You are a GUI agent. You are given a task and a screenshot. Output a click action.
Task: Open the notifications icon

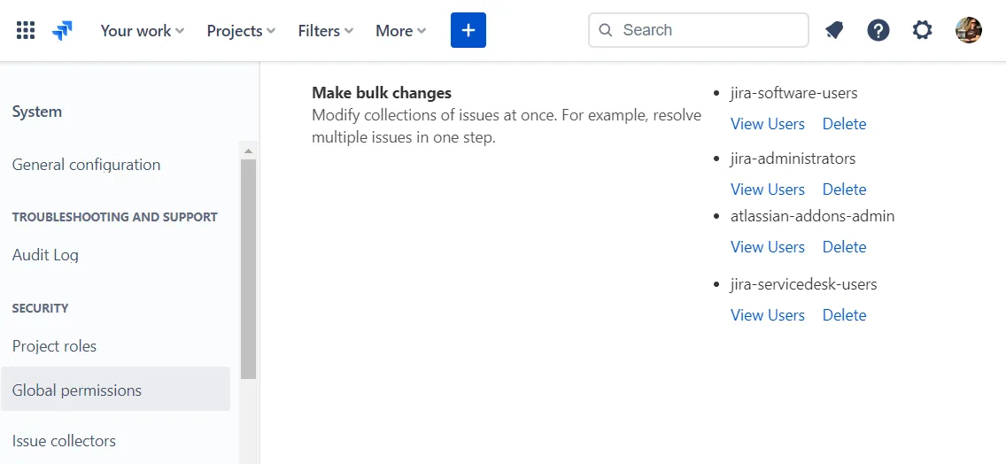pyautogui.click(x=834, y=30)
